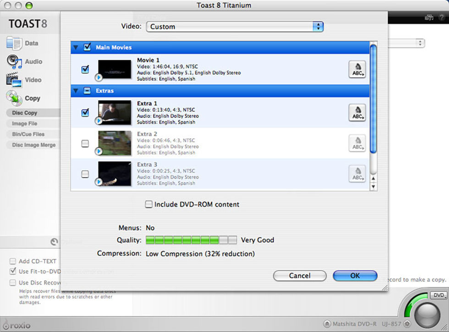Select Image File in the sidebar
Image resolution: width=449 pixels, height=332 pixels.
(x=25, y=124)
